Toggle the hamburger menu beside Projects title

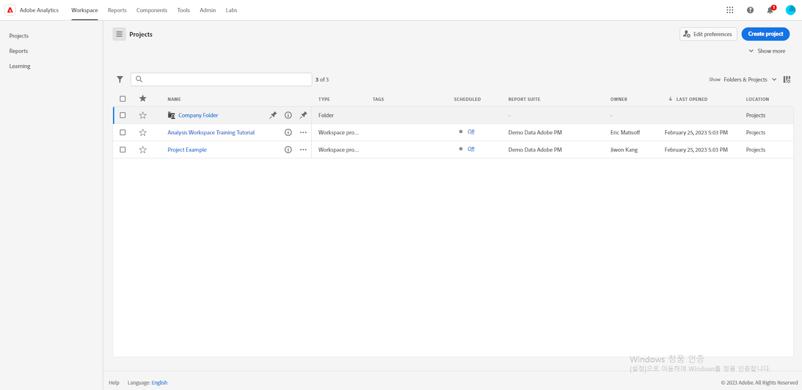coord(119,34)
